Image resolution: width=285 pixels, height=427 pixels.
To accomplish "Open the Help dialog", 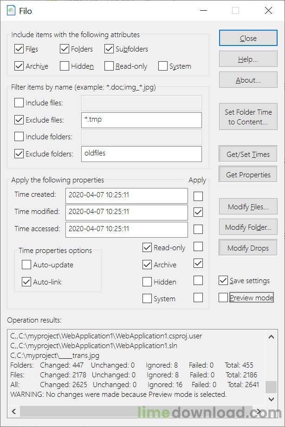I will pos(248,59).
